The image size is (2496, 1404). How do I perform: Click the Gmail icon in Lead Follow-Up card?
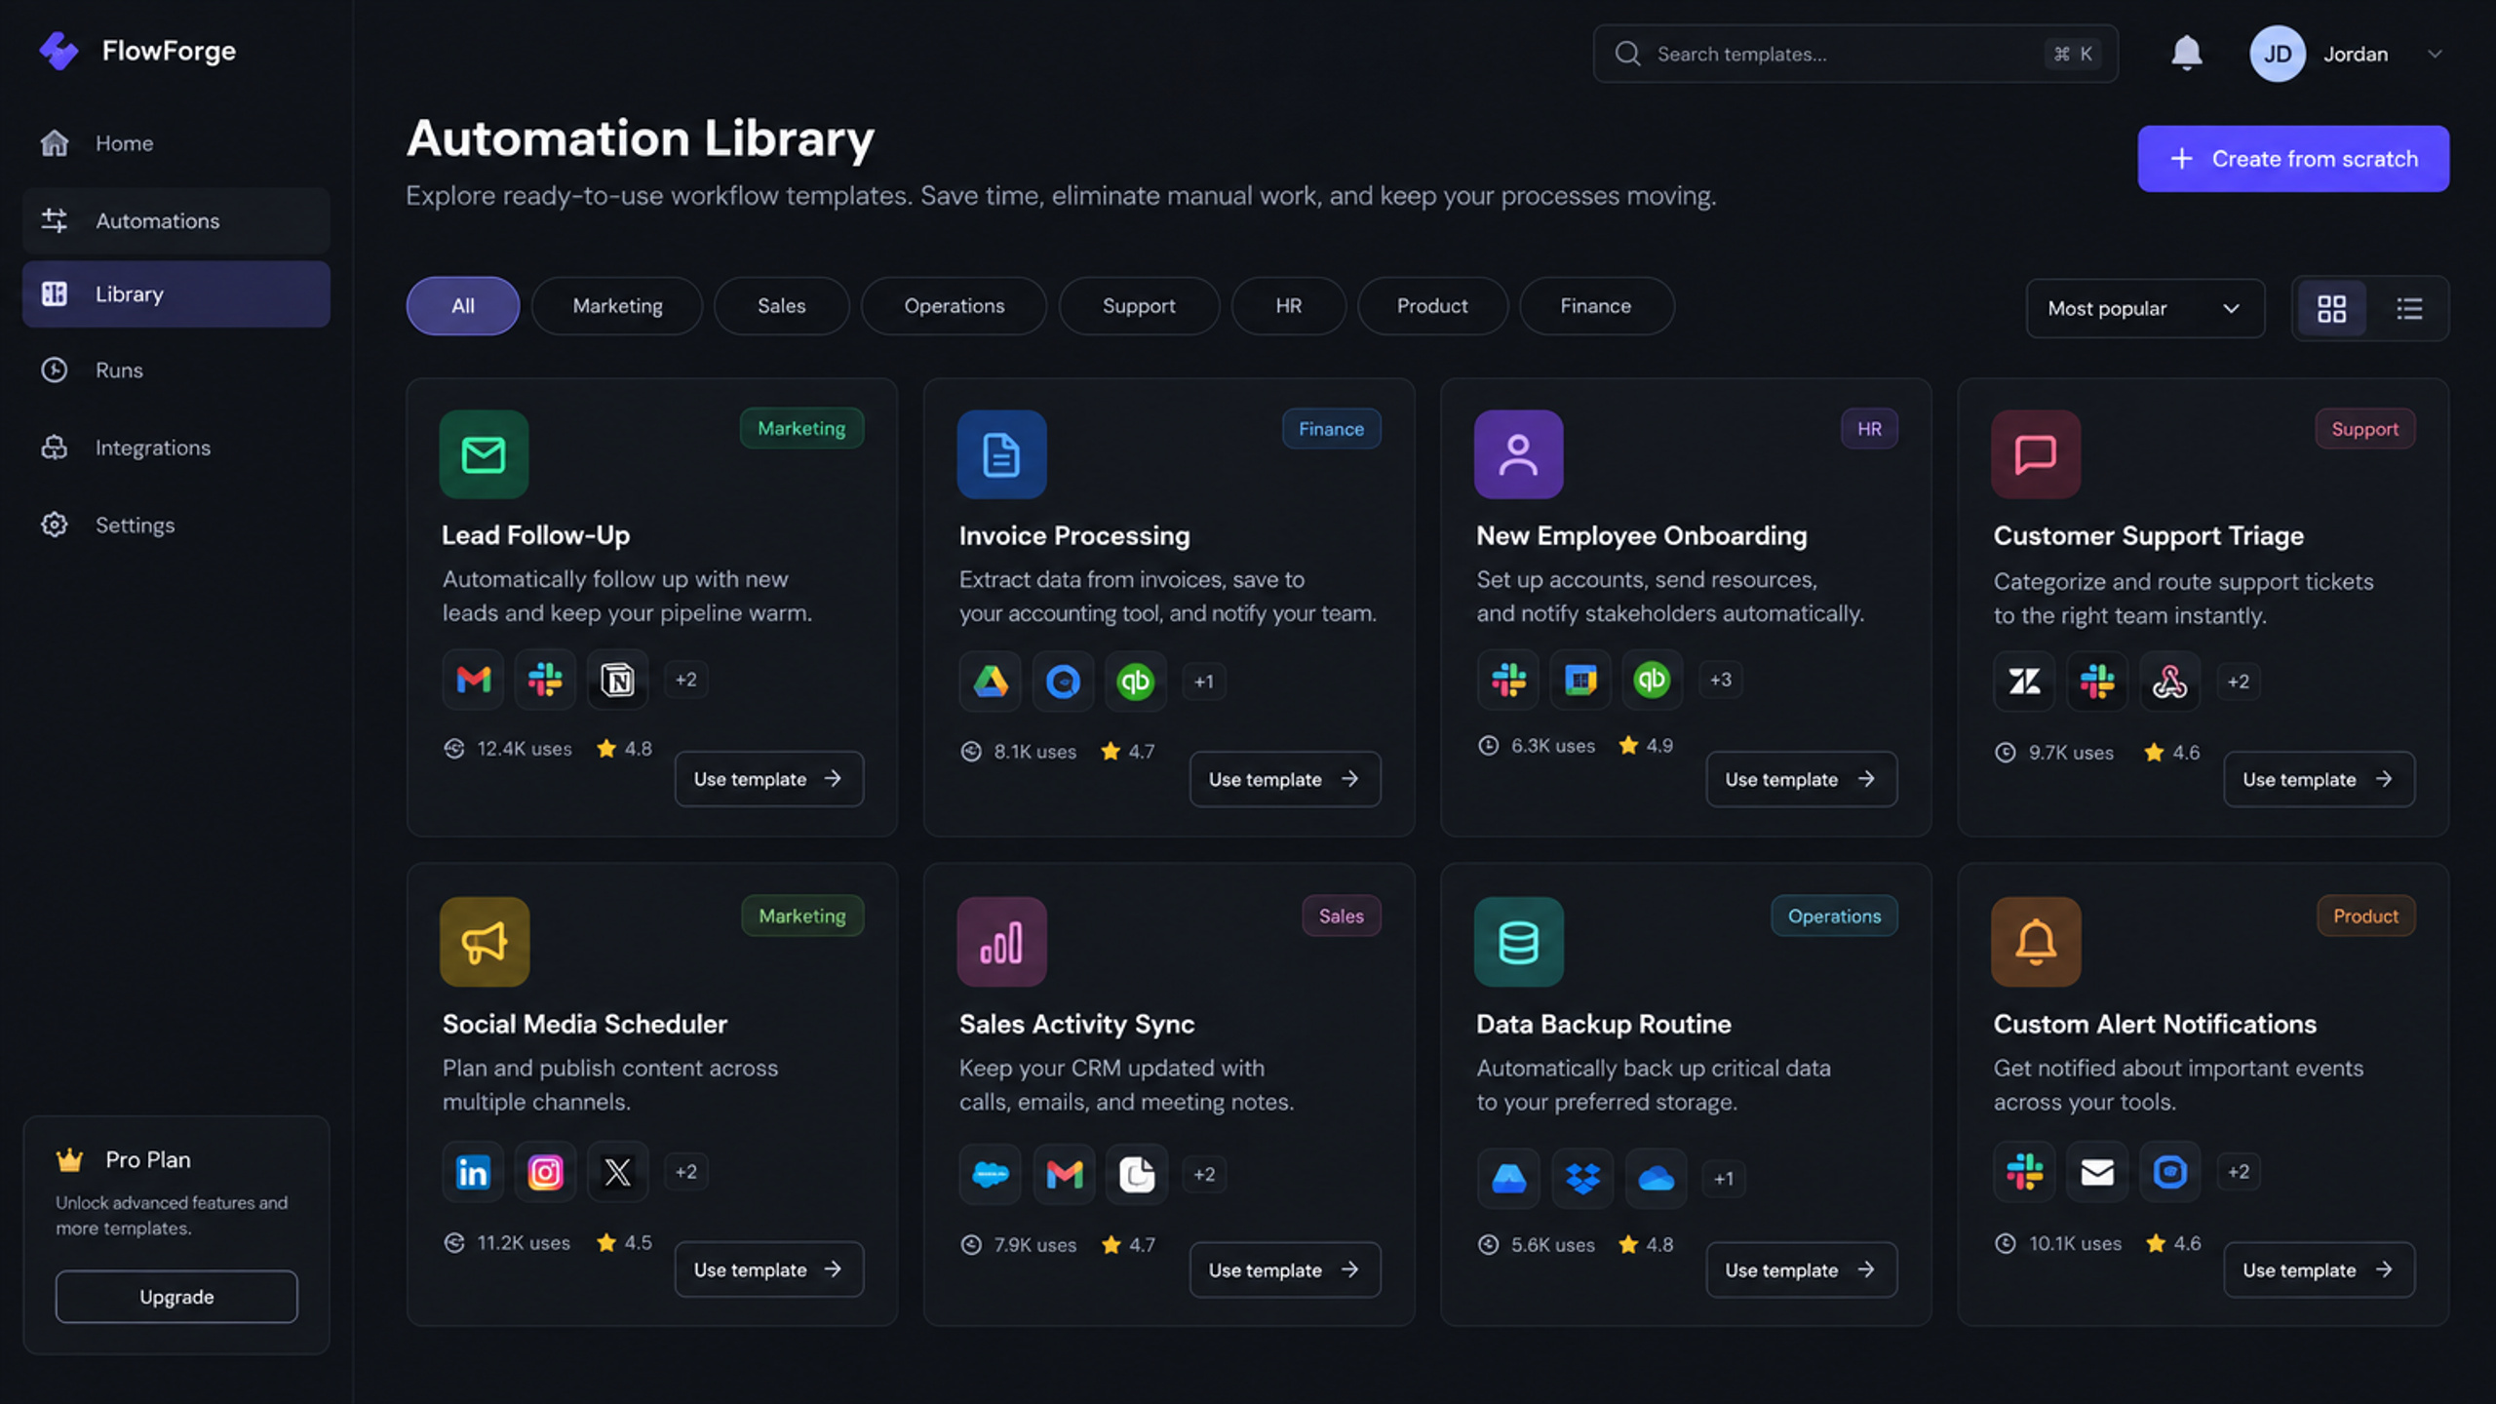(x=473, y=680)
